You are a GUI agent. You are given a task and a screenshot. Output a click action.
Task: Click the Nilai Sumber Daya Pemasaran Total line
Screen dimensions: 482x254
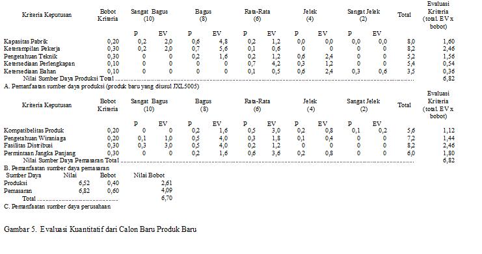[239, 160]
